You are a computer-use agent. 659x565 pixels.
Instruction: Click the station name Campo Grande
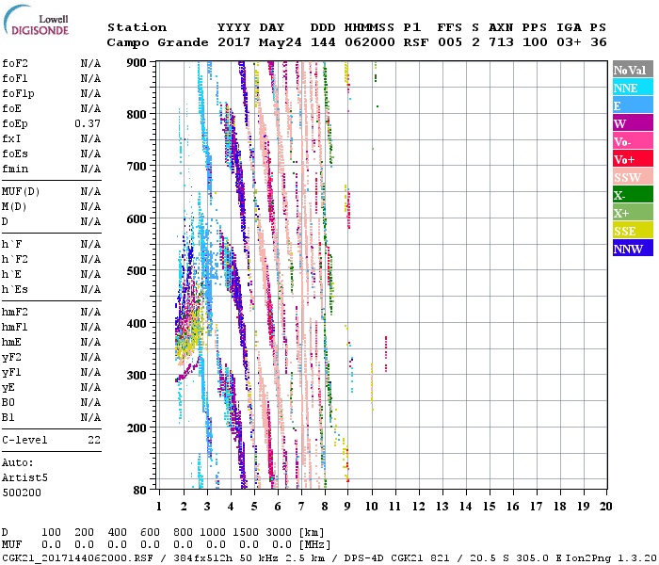point(157,42)
